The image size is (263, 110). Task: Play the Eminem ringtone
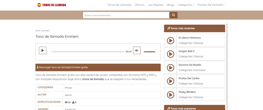[x=43, y=50]
